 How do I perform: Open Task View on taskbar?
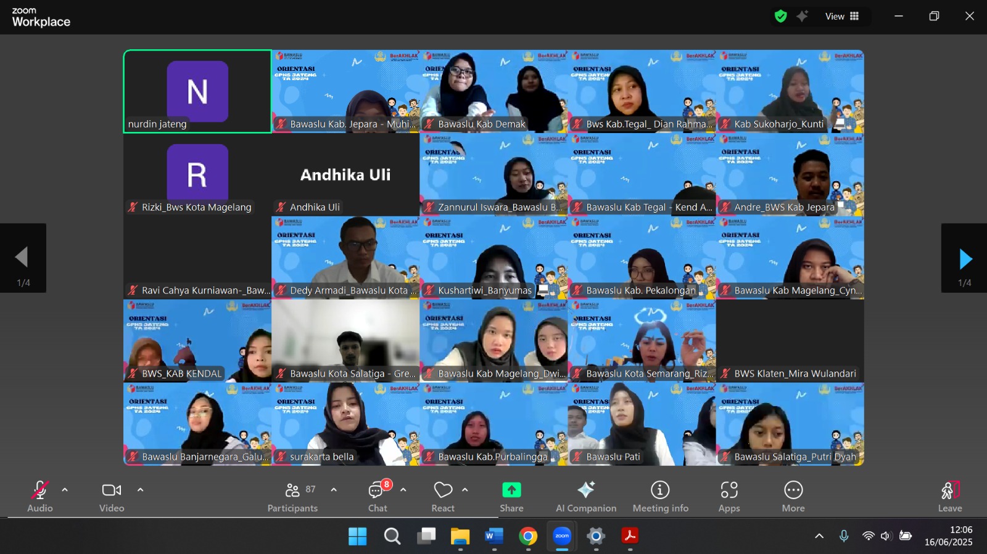[x=426, y=536]
